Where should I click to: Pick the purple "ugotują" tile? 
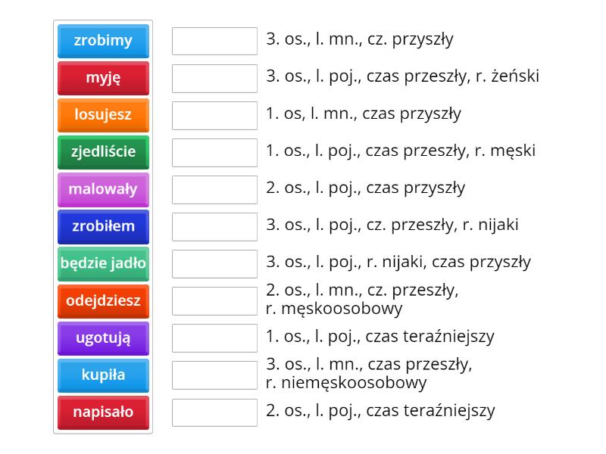pyautogui.click(x=103, y=337)
